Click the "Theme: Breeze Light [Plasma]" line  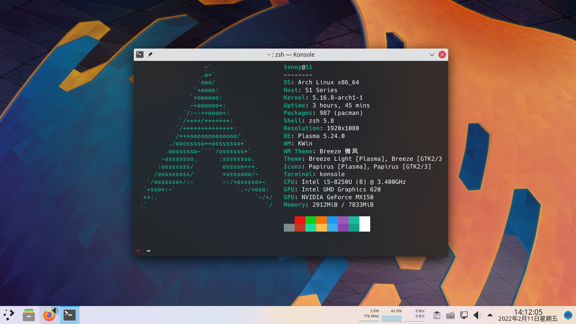363,159
